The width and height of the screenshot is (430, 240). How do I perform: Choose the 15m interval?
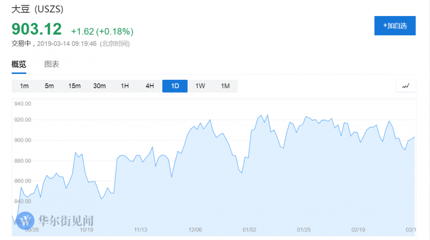click(74, 86)
